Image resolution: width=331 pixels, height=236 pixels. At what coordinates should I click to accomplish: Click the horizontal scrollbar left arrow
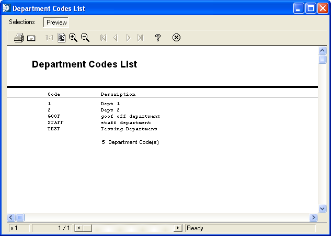pyautogui.click(x=11, y=217)
